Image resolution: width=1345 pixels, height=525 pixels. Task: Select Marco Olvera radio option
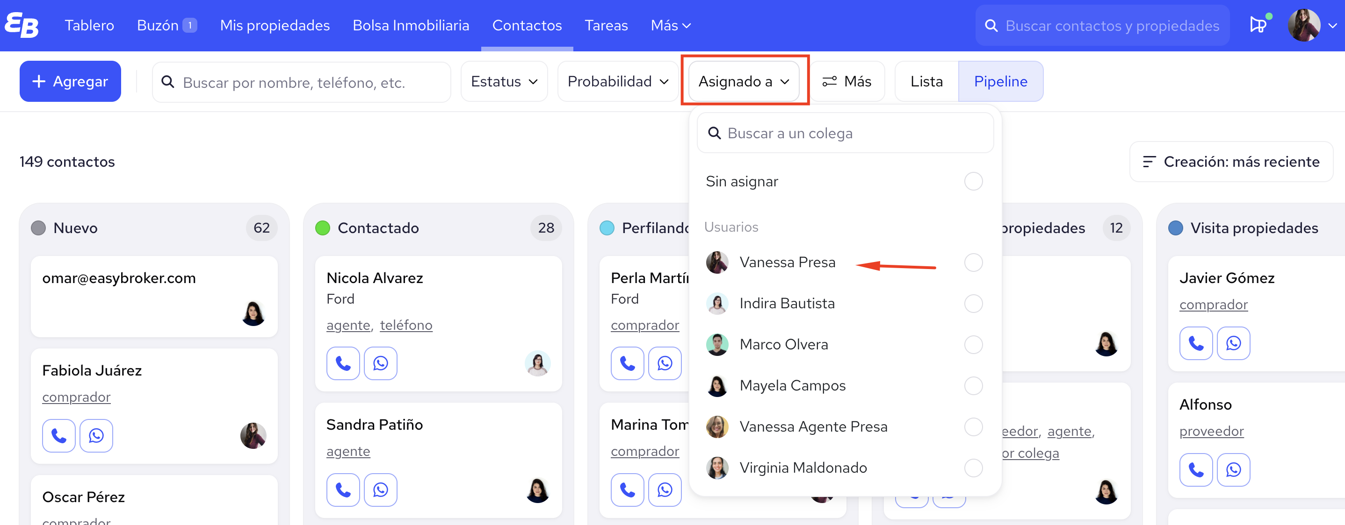point(973,345)
